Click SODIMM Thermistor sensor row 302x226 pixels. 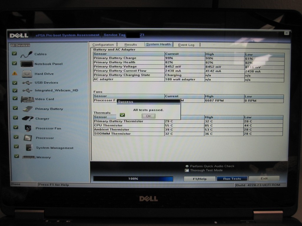coord(188,134)
